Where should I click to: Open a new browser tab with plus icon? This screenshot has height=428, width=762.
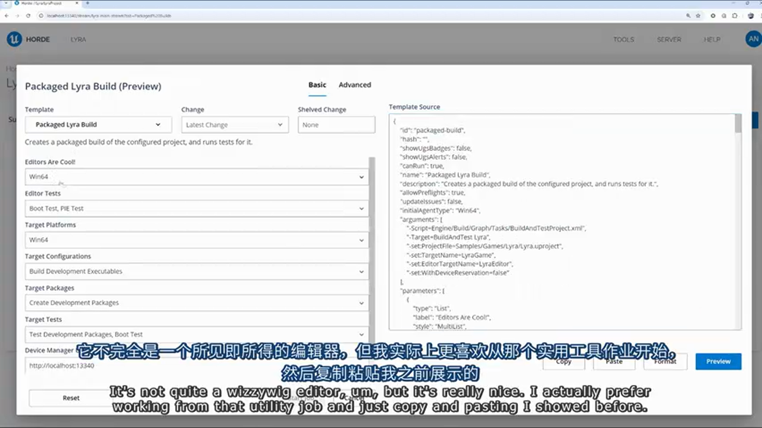coord(88,4)
